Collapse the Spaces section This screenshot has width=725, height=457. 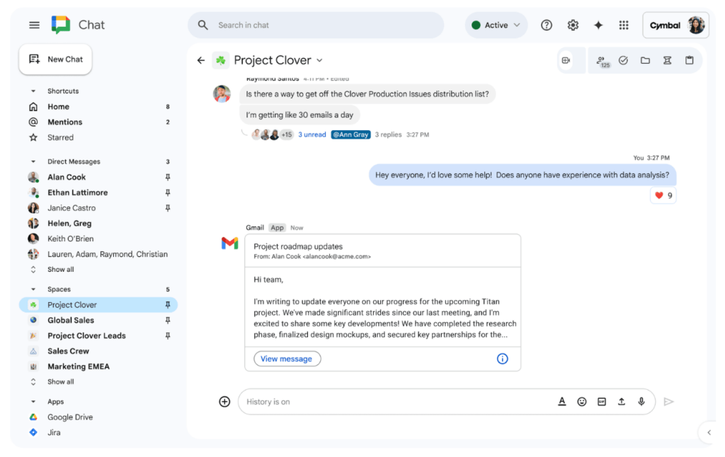click(x=33, y=289)
